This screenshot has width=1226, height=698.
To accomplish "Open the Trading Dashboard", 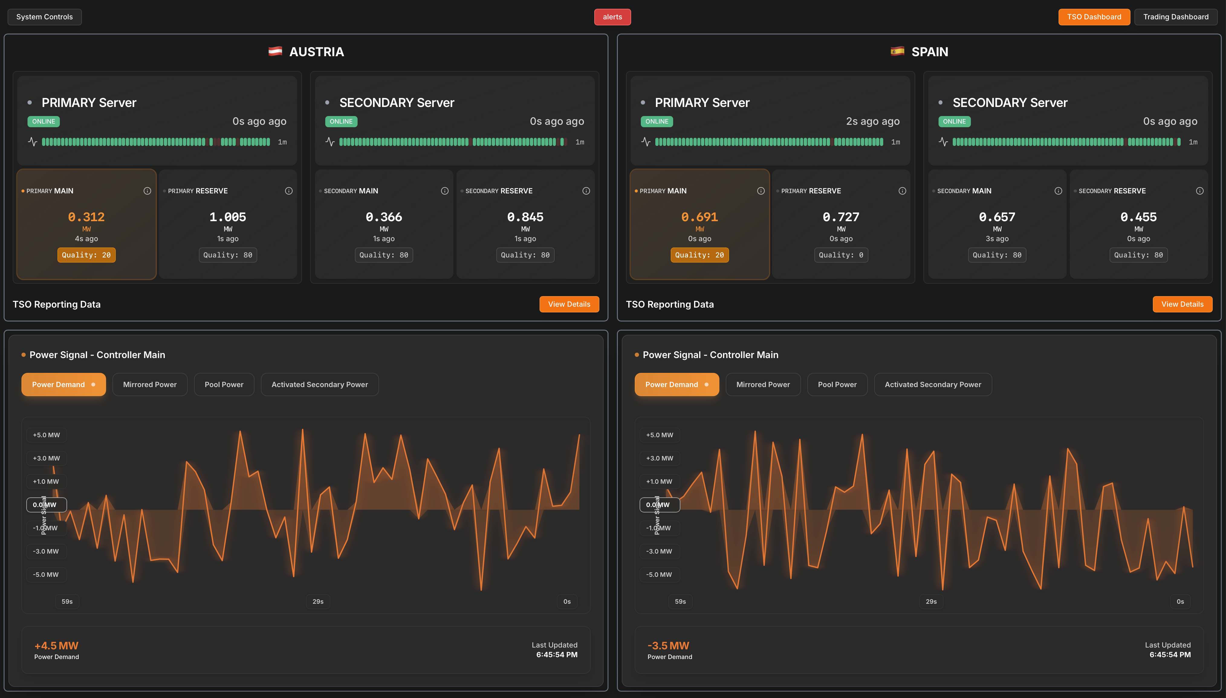I will tap(1176, 17).
